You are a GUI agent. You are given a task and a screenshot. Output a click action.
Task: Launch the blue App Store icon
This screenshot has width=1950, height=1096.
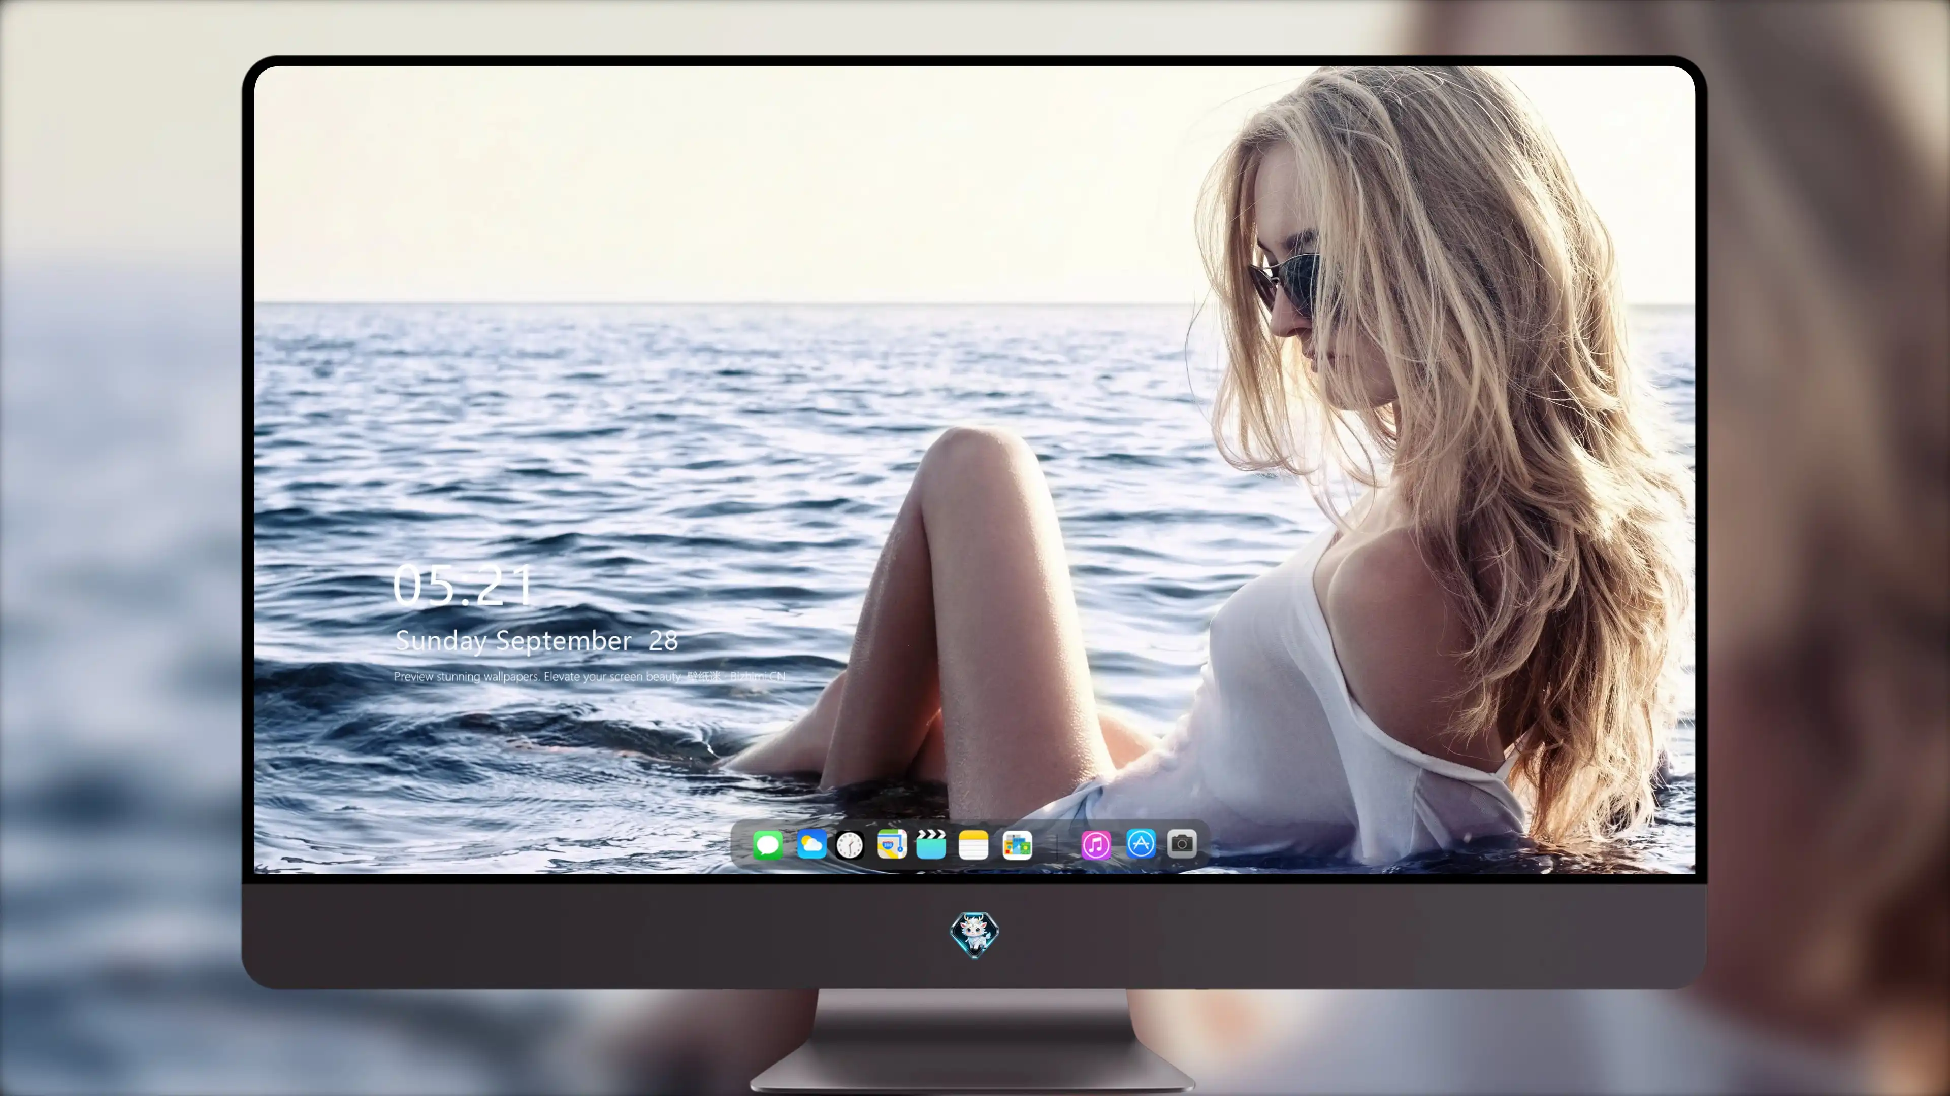pyautogui.click(x=1141, y=843)
